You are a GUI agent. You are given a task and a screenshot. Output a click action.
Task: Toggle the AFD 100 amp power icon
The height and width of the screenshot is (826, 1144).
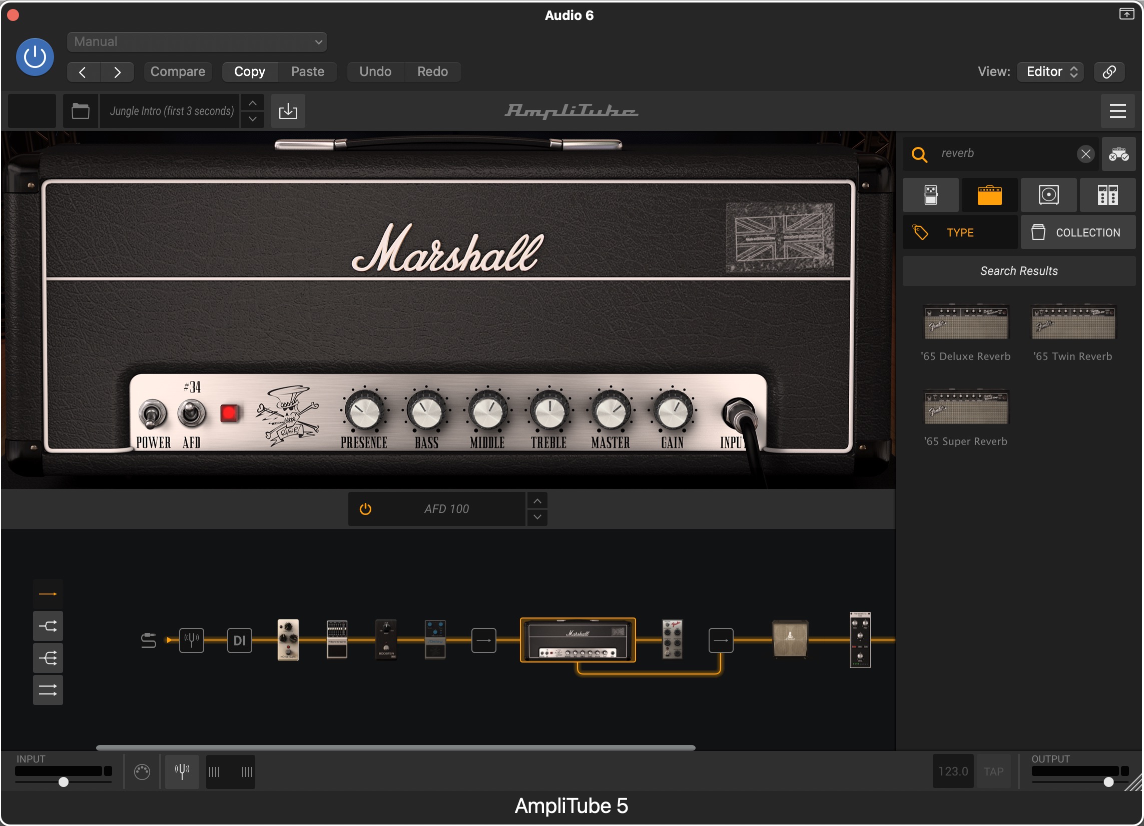tap(365, 509)
